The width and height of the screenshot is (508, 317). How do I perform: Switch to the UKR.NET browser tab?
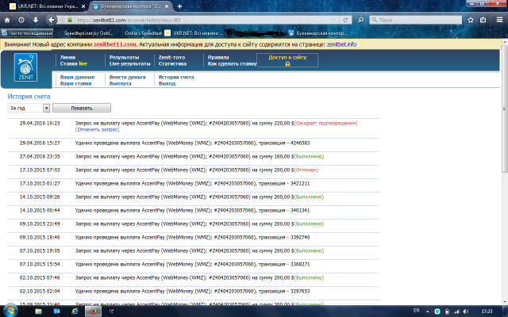tap(48, 6)
